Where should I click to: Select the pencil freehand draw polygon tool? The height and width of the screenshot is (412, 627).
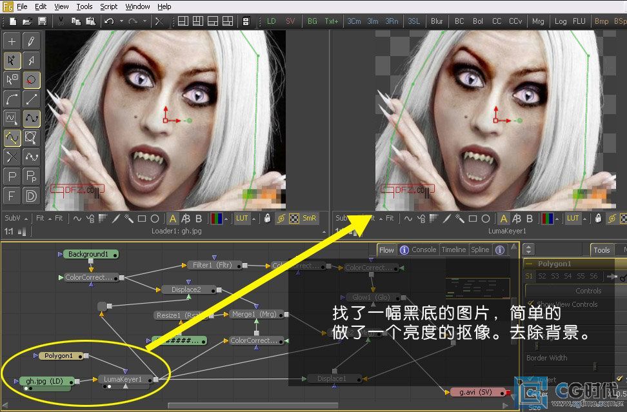(x=31, y=41)
